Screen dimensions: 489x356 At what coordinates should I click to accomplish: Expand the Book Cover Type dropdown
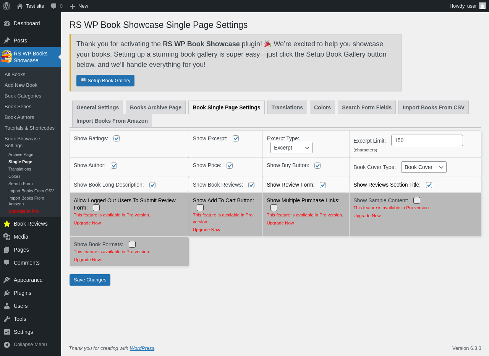(x=424, y=167)
